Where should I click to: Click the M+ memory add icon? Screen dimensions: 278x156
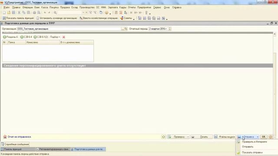[x=136, y=13]
